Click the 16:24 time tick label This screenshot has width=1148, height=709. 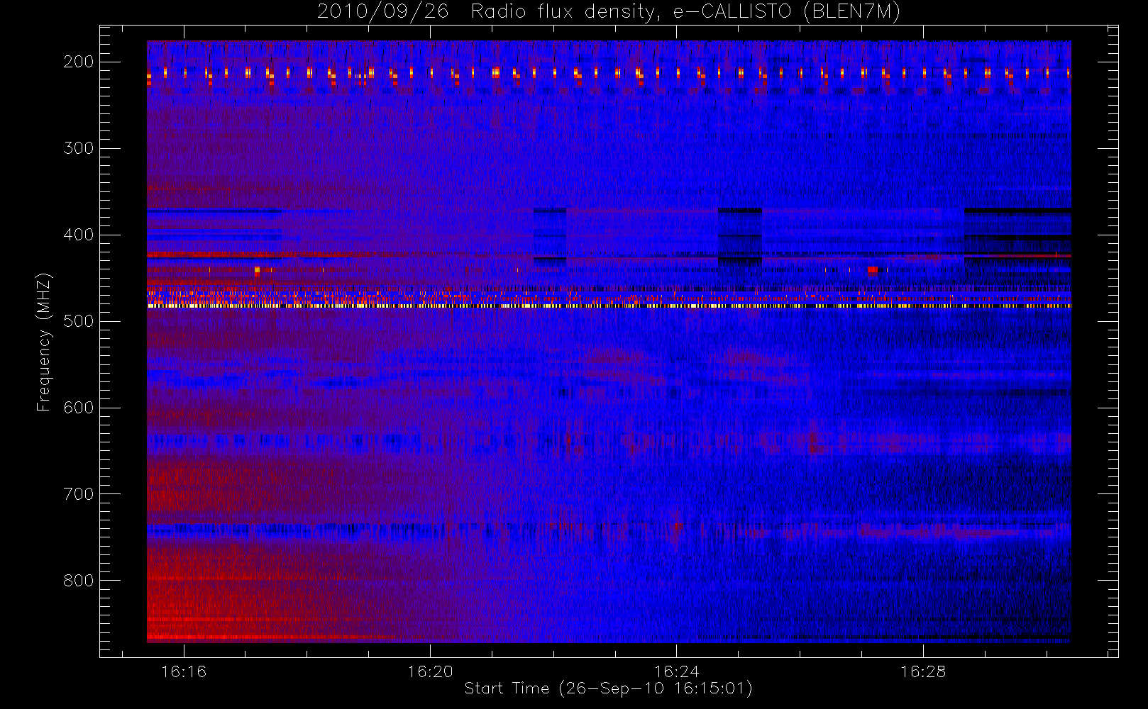click(676, 671)
